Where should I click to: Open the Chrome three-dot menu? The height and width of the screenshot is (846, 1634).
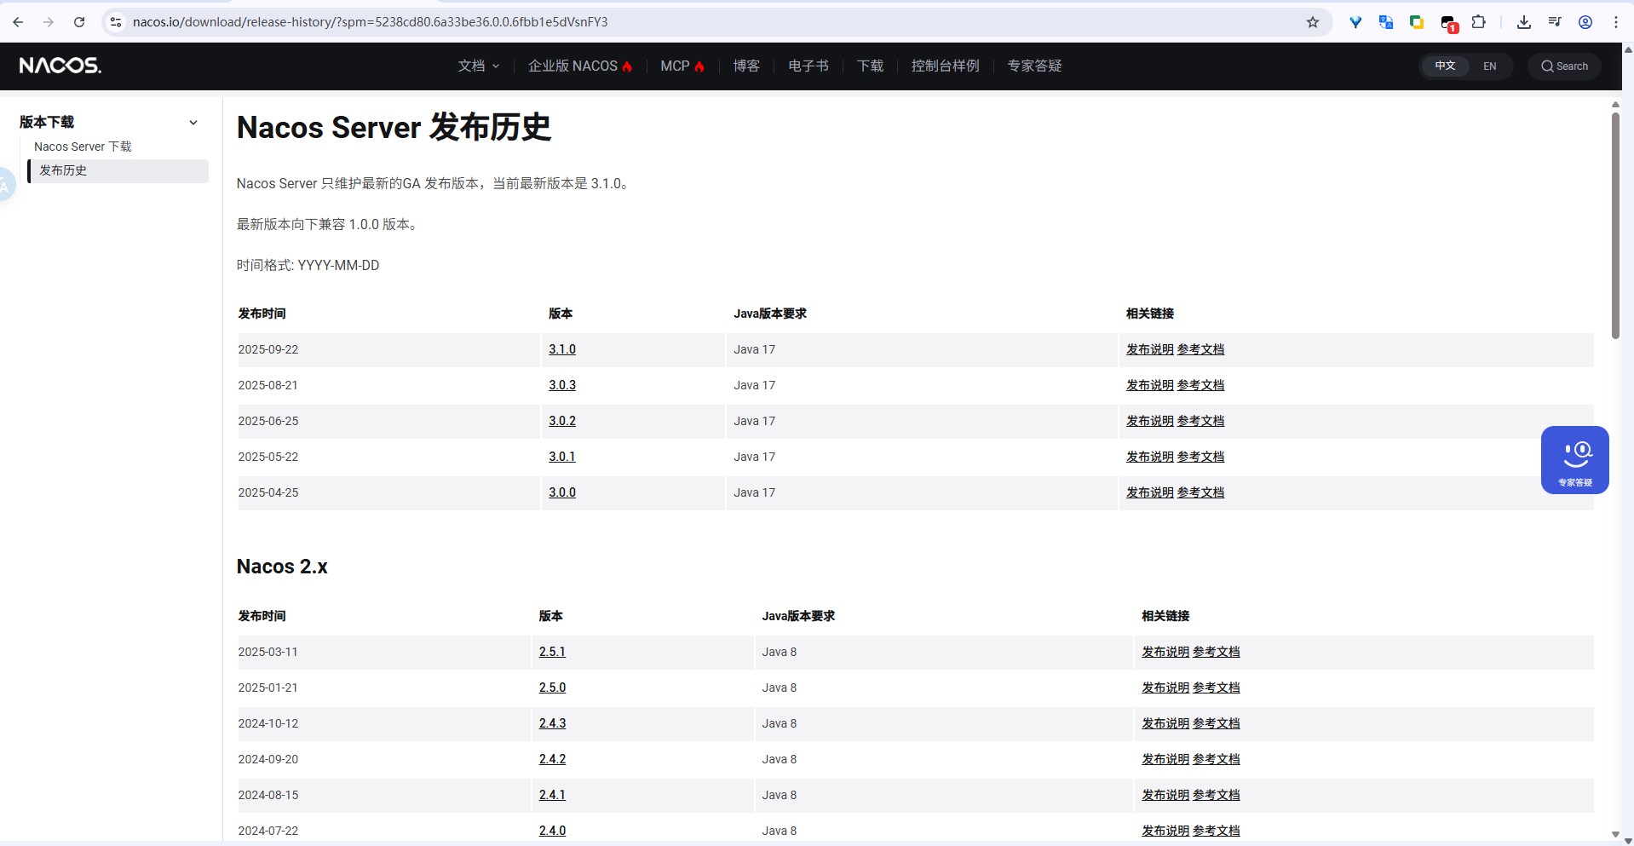click(x=1616, y=22)
